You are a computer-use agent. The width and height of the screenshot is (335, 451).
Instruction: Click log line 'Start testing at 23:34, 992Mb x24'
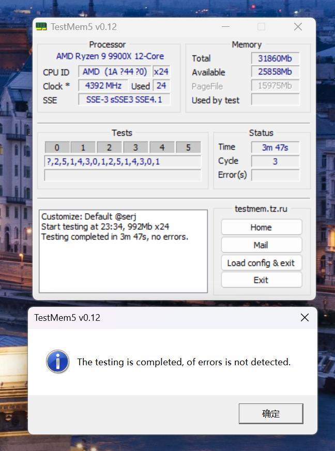[105, 227]
